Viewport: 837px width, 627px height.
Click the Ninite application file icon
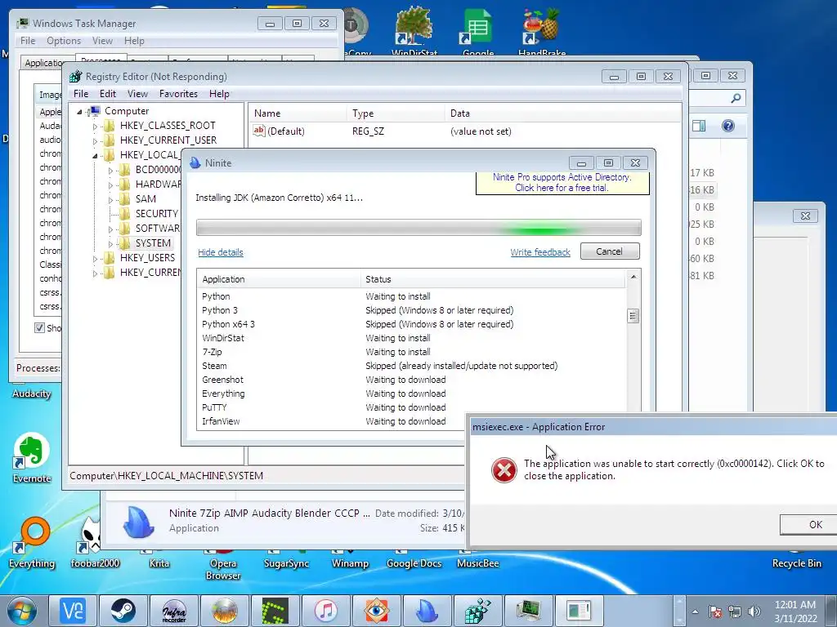(x=138, y=521)
